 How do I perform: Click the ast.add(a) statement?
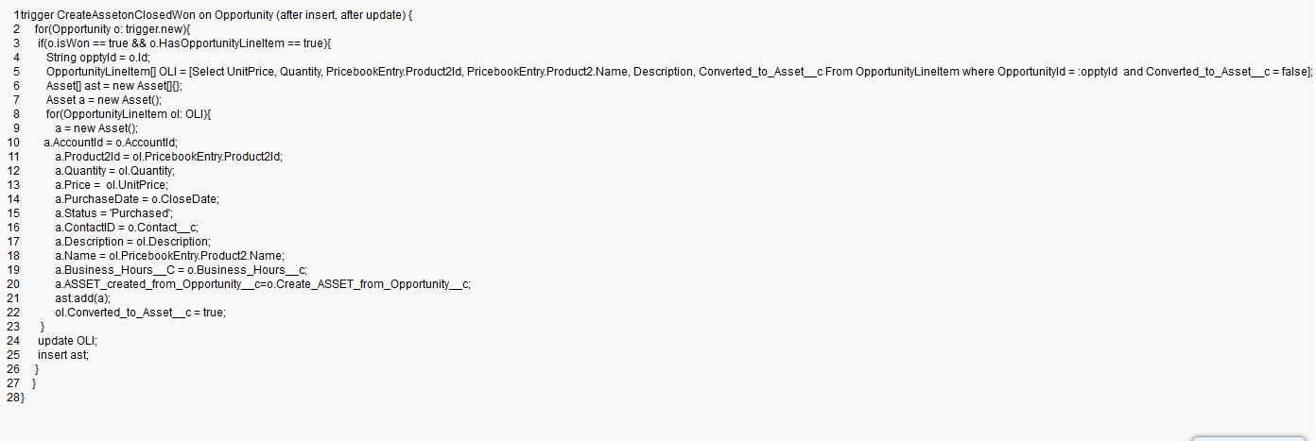[x=76, y=297]
